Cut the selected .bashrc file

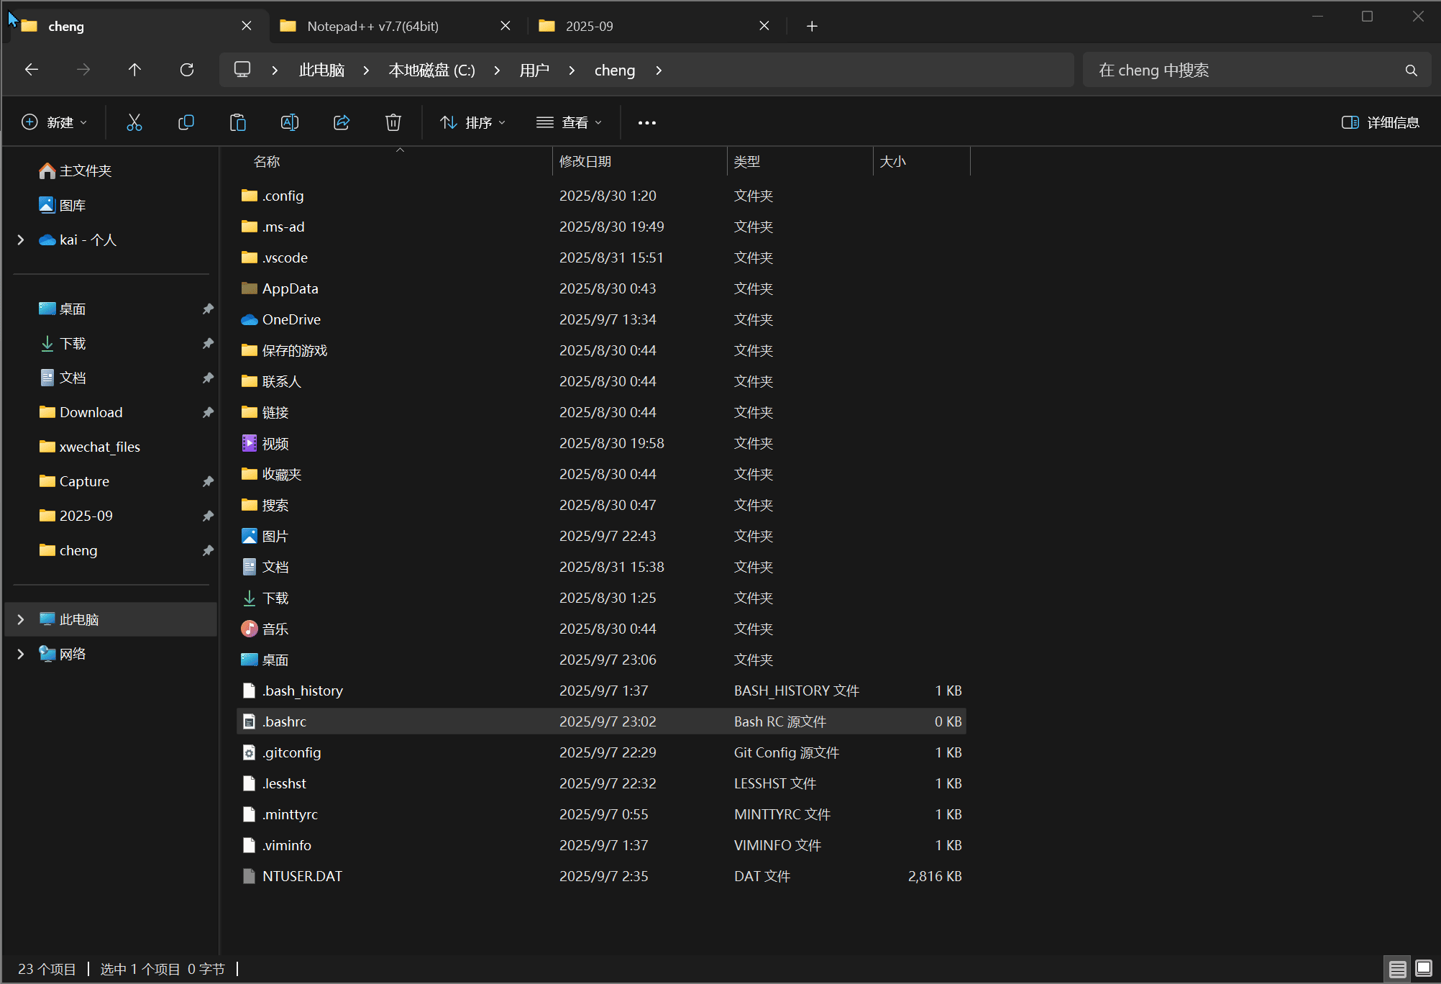(x=134, y=122)
